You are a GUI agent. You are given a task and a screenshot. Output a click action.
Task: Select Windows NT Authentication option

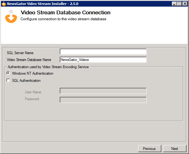coord(8,73)
